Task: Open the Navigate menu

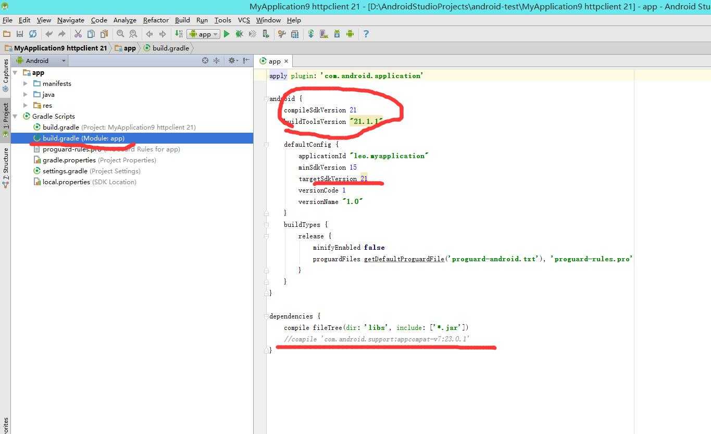Action: click(71, 20)
